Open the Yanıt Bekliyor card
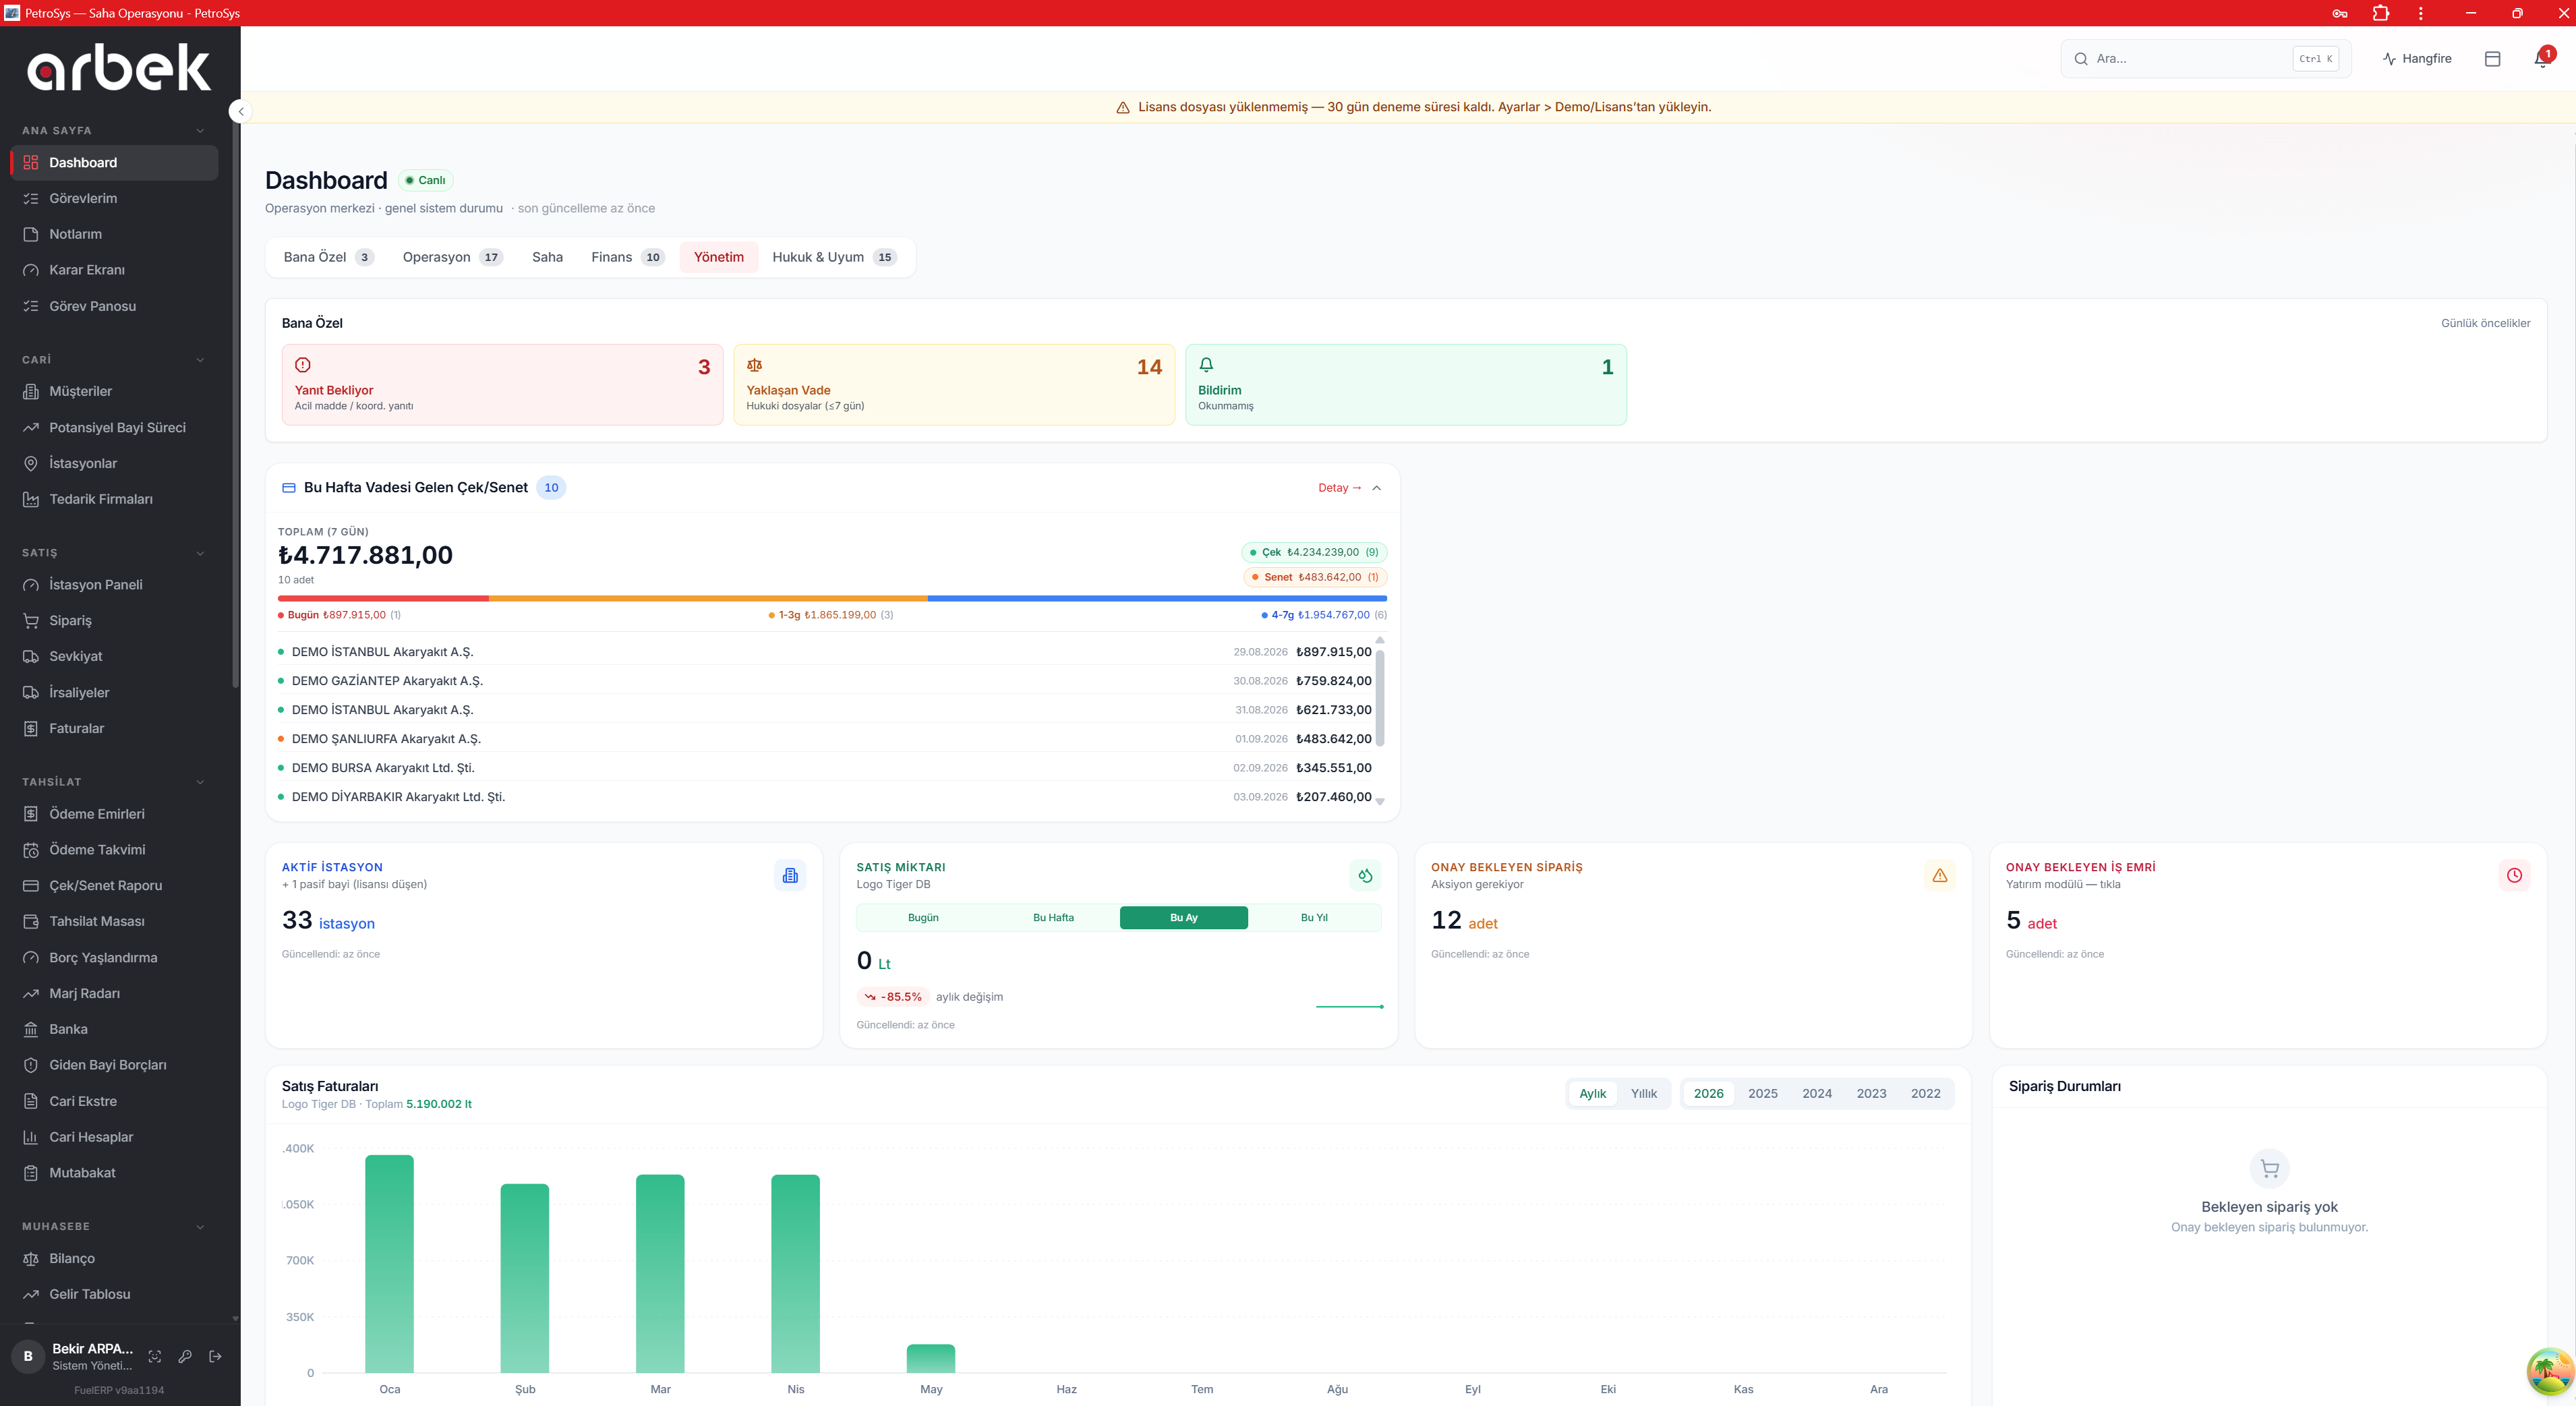Viewport: 2576px width, 1406px height. [x=502, y=385]
